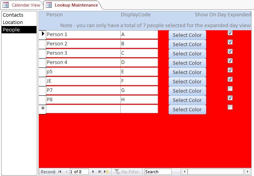Click the JE name field

click(83, 81)
